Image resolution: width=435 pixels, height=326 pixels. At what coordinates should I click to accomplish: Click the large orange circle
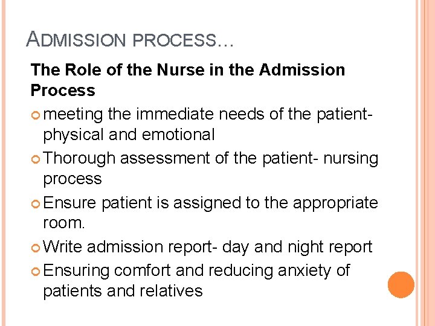click(401, 285)
